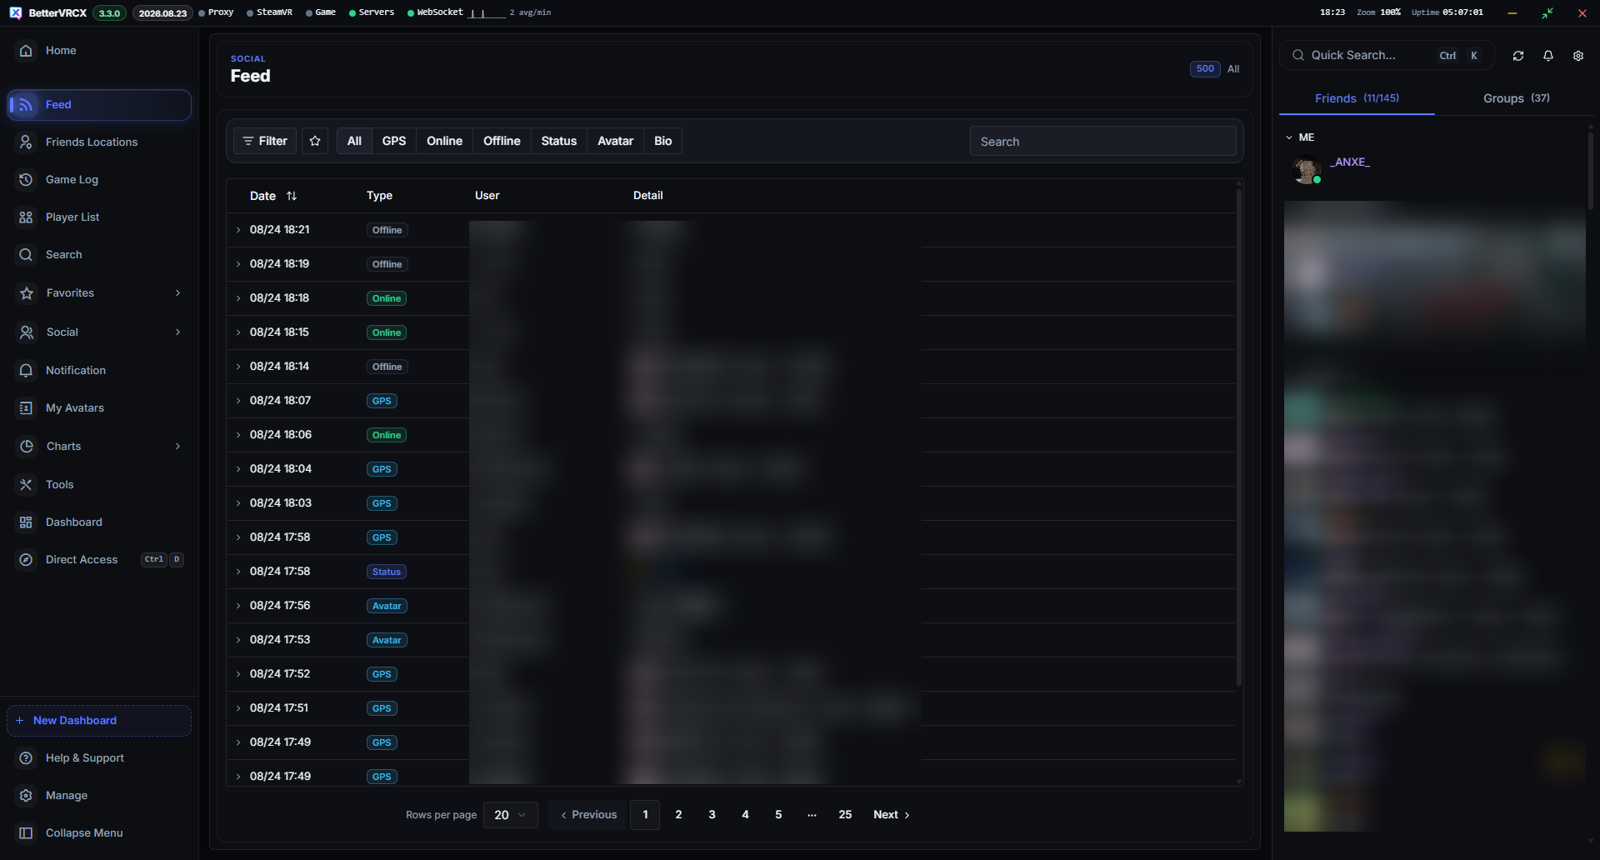Toggle the Avatar feed filter
The height and width of the screenshot is (860, 1600).
[615, 142]
